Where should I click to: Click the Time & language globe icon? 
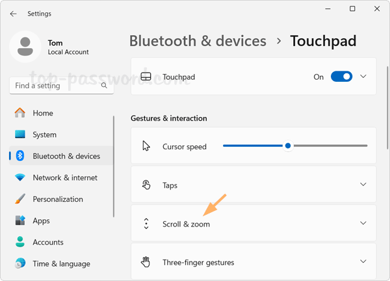click(20, 263)
